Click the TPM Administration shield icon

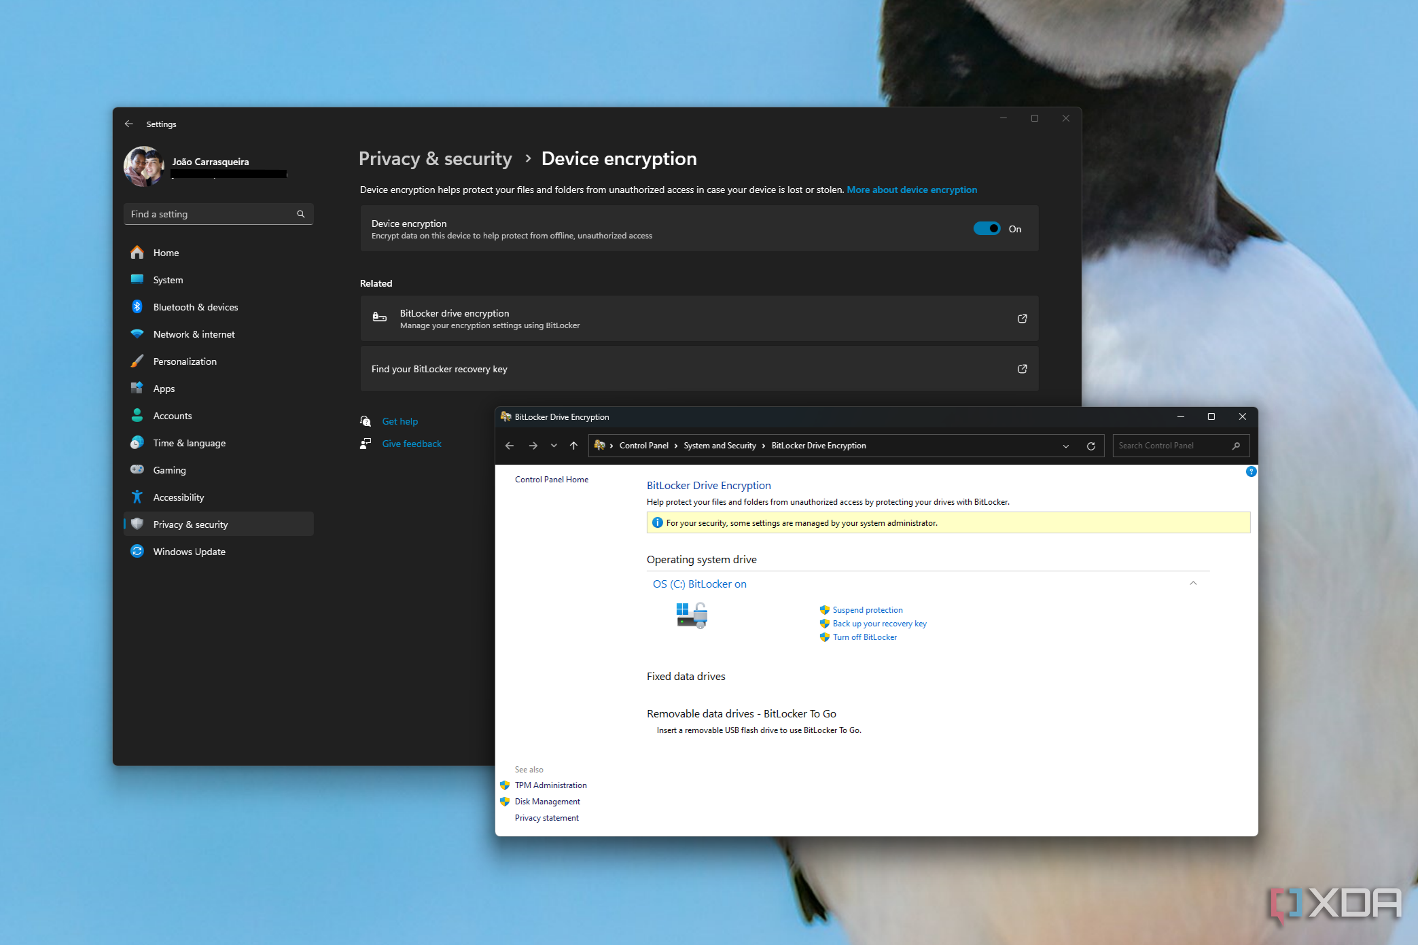click(x=506, y=783)
